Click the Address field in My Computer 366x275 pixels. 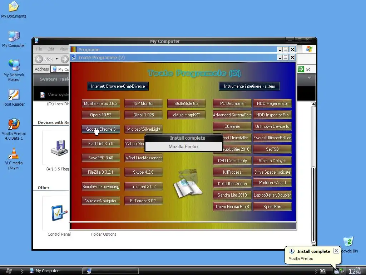(x=60, y=69)
